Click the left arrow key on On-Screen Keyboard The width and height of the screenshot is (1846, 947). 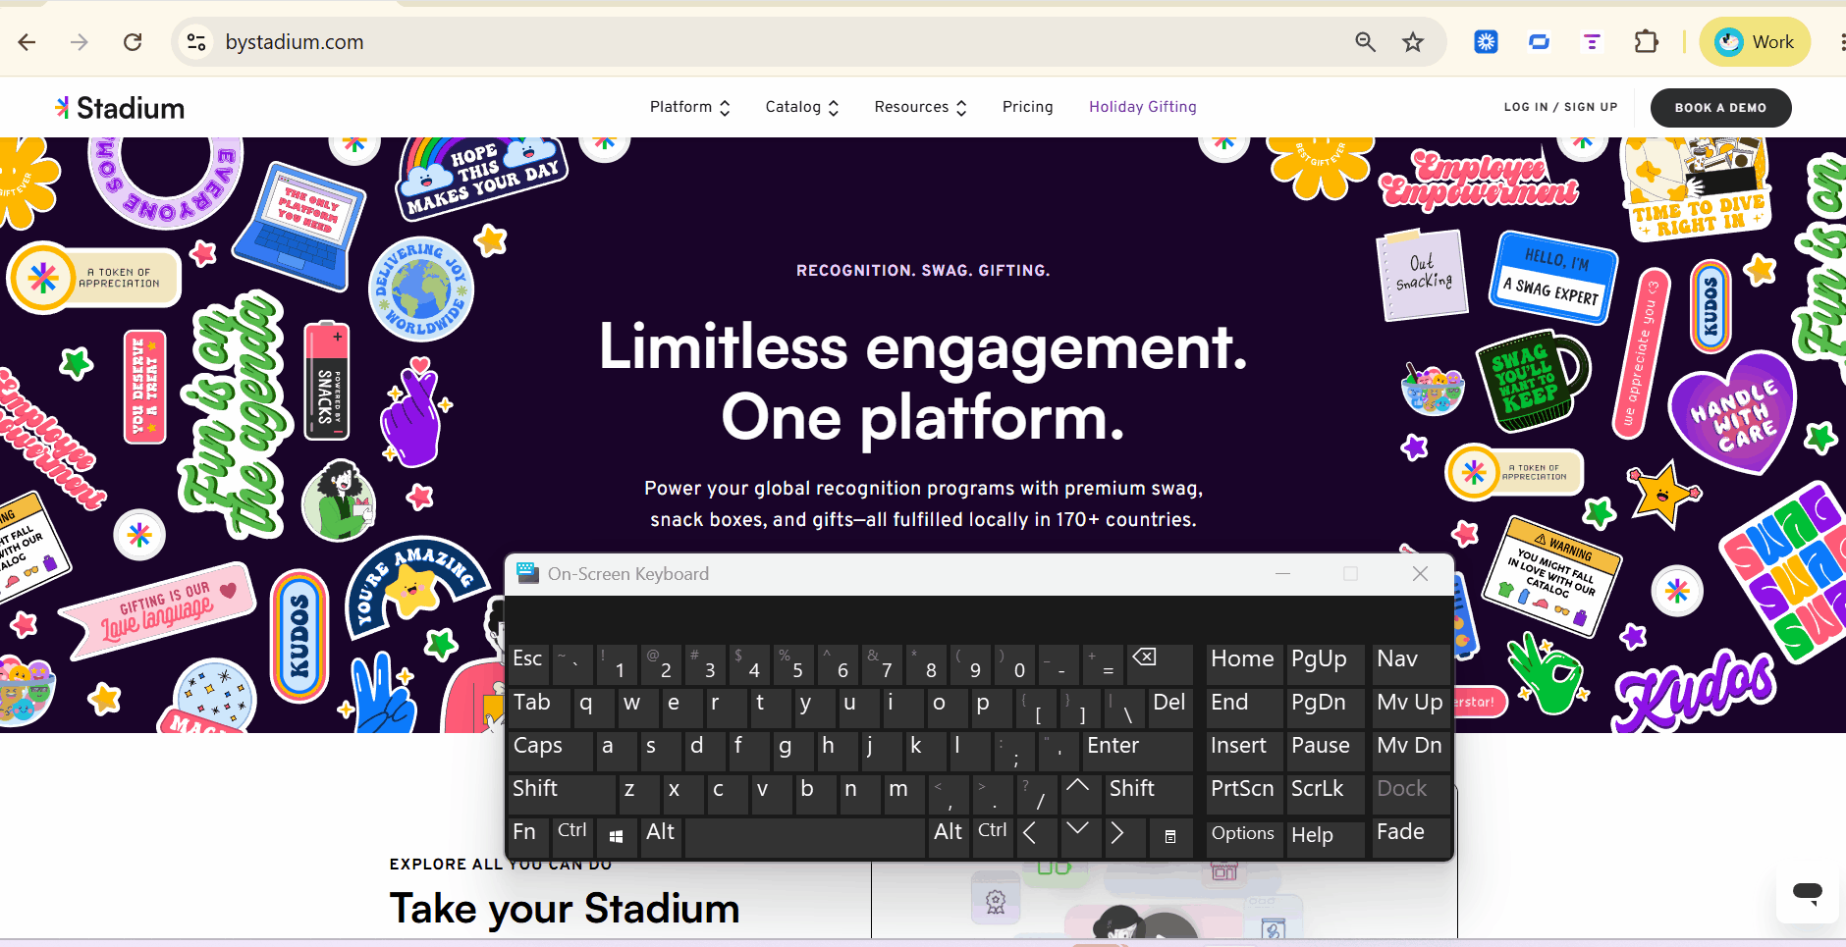click(x=1036, y=837)
